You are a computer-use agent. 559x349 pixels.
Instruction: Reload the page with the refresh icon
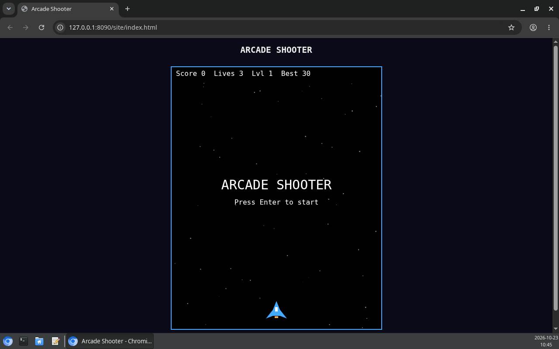coord(41,27)
